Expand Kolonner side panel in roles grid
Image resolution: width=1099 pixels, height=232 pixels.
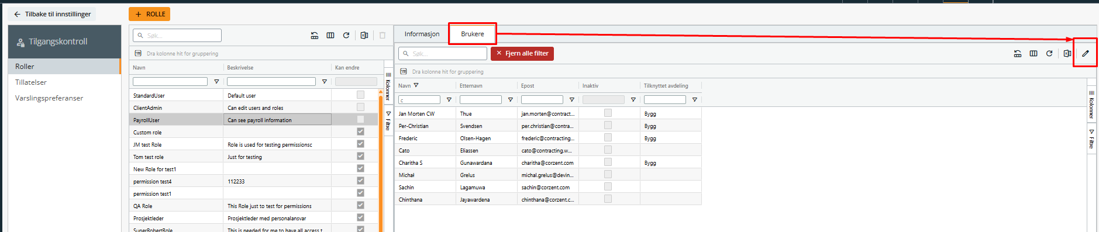pos(388,86)
